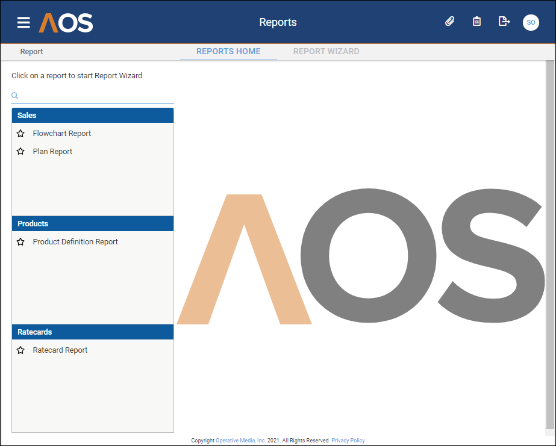Click the Report breadcrumb label
The height and width of the screenshot is (446, 556).
(x=31, y=52)
